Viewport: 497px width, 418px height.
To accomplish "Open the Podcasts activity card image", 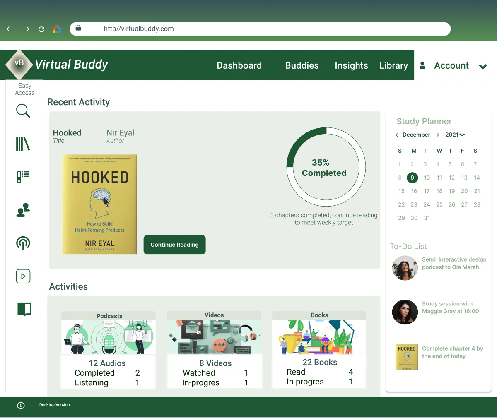I will tap(109, 337).
